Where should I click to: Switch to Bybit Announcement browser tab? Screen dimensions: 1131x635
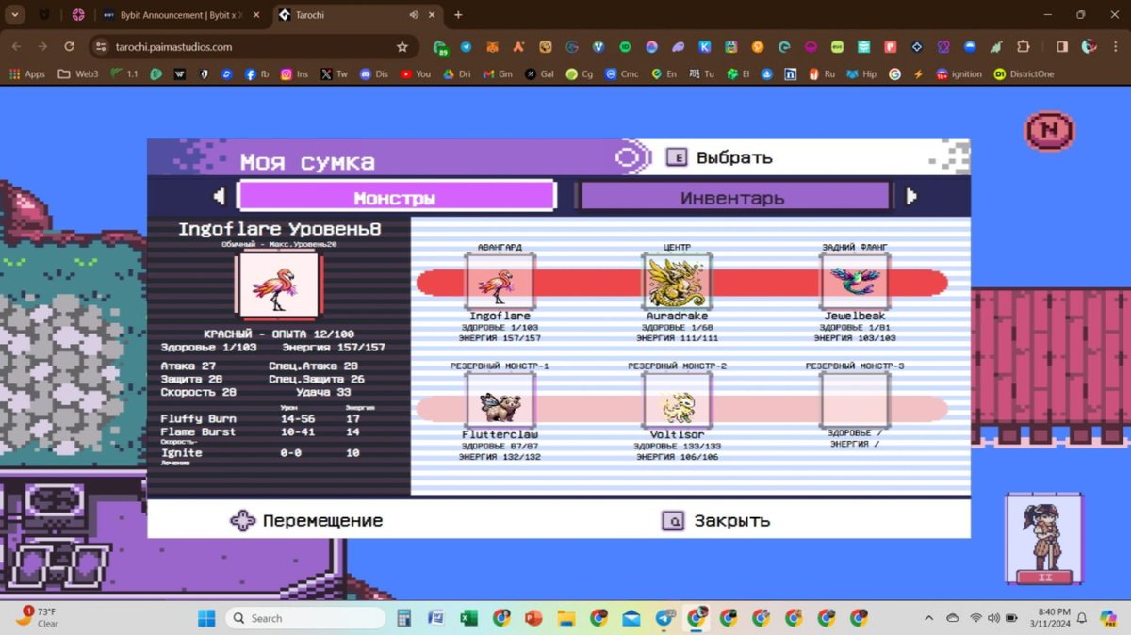pos(181,15)
